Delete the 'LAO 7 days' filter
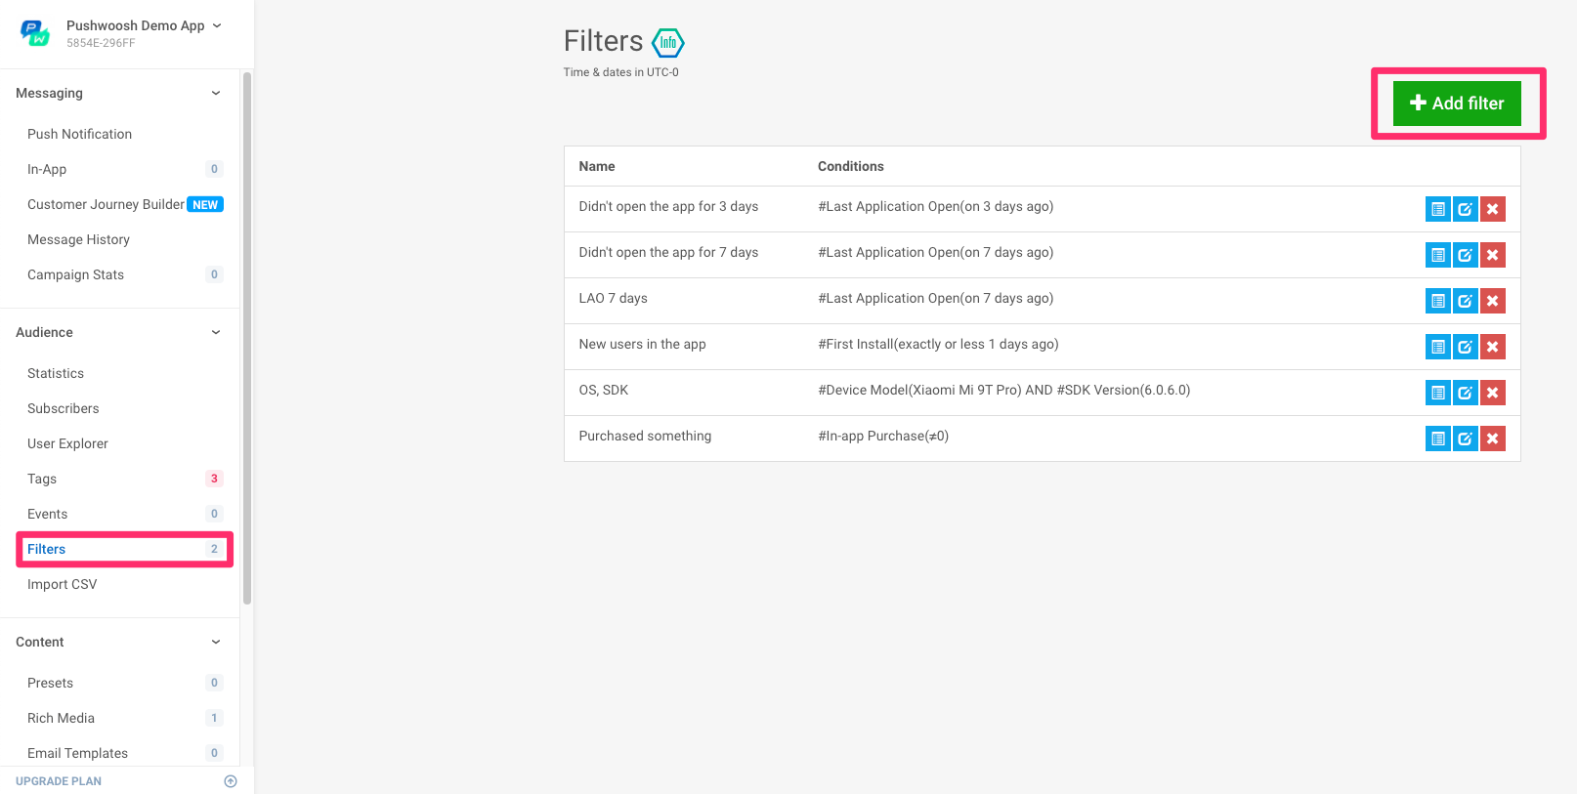 (1492, 301)
